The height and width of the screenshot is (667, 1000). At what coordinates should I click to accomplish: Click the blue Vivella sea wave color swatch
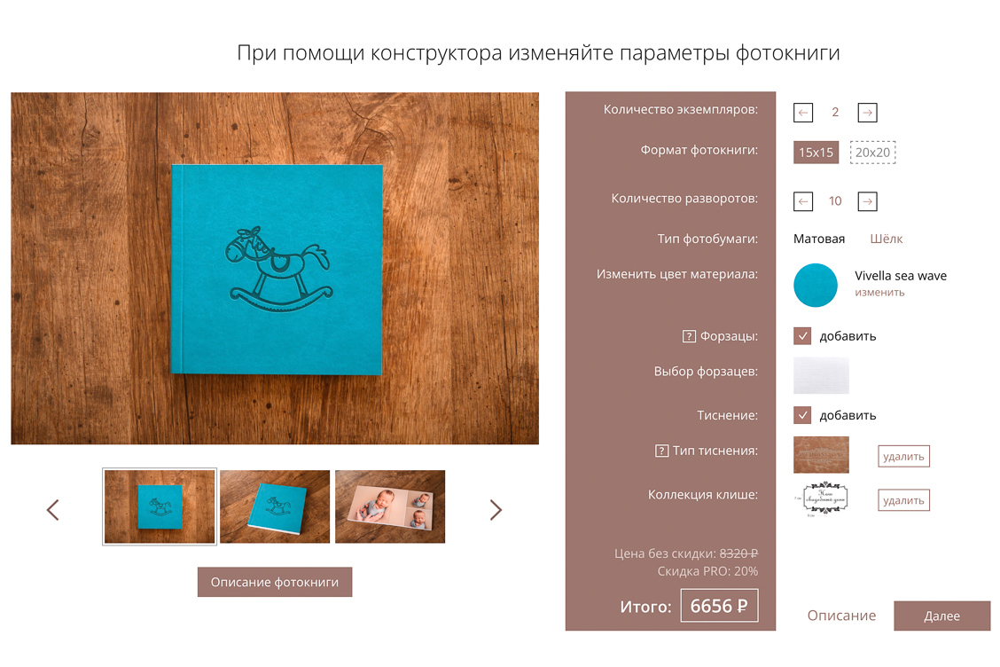tap(815, 286)
